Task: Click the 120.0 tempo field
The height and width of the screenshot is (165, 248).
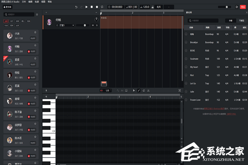Action: tap(145, 7)
